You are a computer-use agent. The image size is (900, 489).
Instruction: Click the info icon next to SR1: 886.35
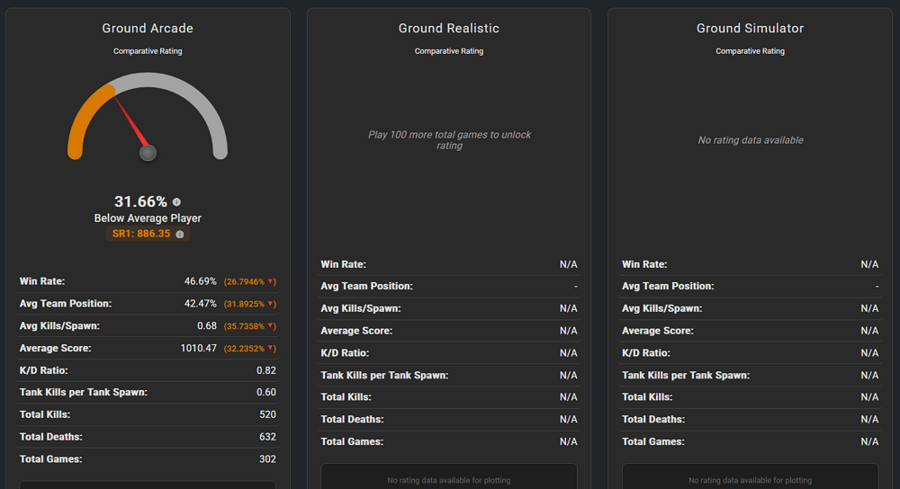pos(180,234)
